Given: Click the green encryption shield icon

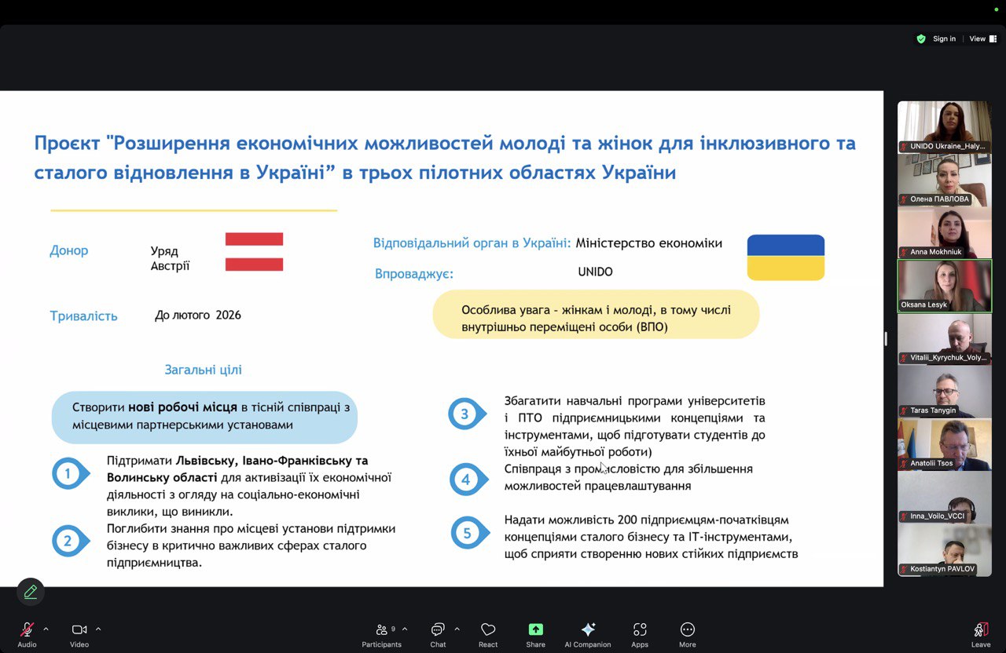Looking at the screenshot, I should point(921,39).
